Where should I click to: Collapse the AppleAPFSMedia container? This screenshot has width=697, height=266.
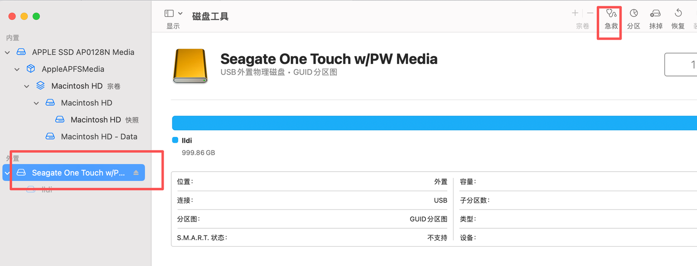pyautogui.click(x=17, y=69)
